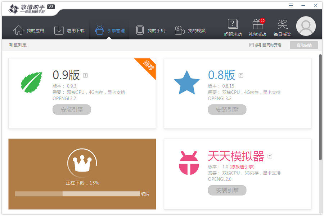
Task: Click the 15% download progress bar
Action: point(77,194)
